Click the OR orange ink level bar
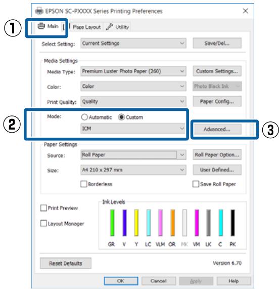The height and width of the screenshot is (289, 280). pyautogui.click(x=172, y=223)
